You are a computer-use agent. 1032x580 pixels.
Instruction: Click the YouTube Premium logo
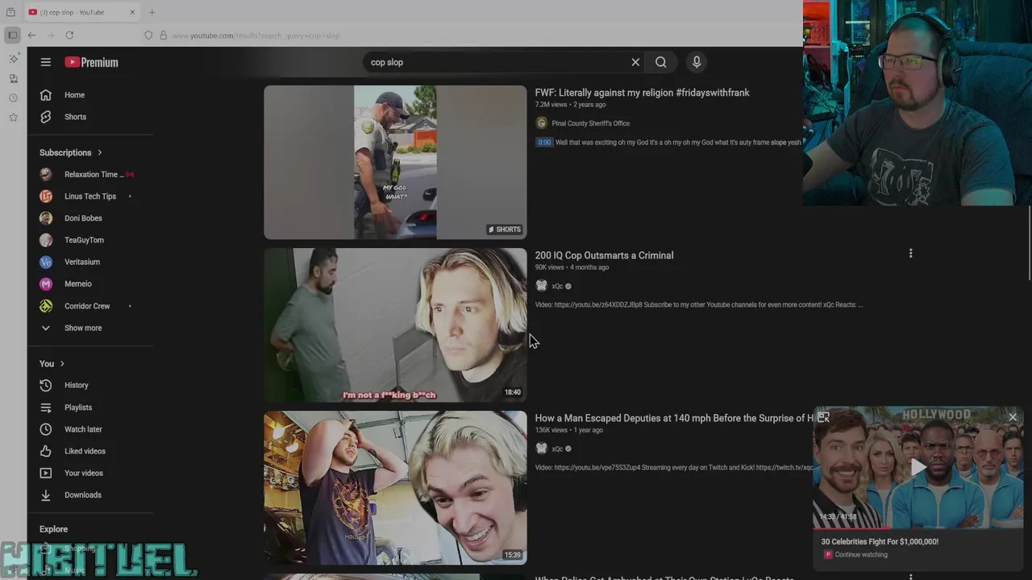(x=91, y=62)
